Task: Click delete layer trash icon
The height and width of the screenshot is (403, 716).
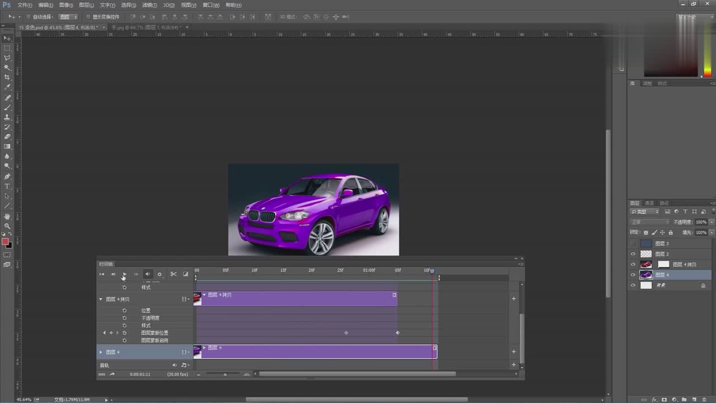Action: coord(704,400)
